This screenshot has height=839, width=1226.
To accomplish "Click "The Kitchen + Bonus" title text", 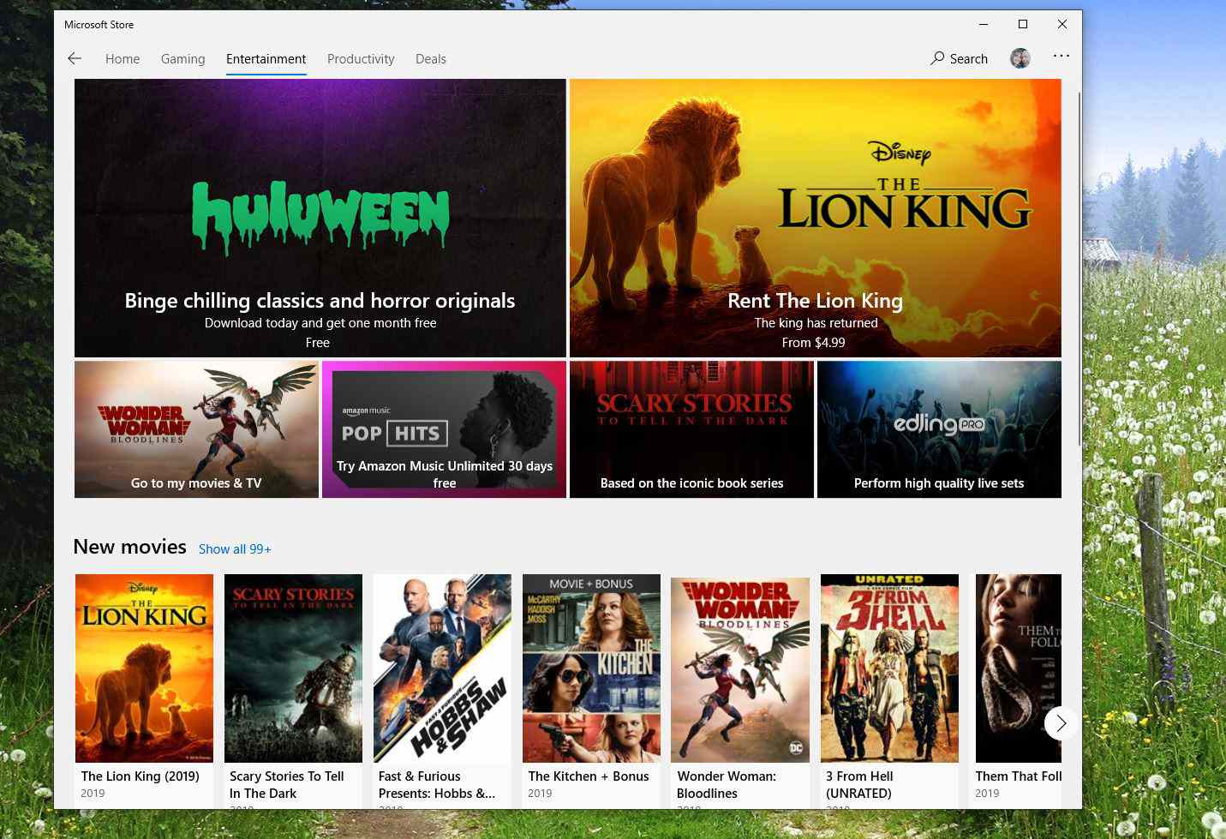I will pyautogui.click(x=589, y=776).
